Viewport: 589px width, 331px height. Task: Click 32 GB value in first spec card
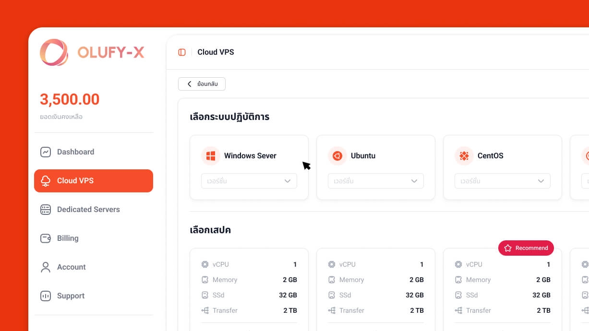click(288, 295)
